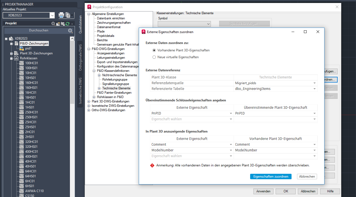Click the OK button in Projektkonfiguration

[x=286, y=191]
